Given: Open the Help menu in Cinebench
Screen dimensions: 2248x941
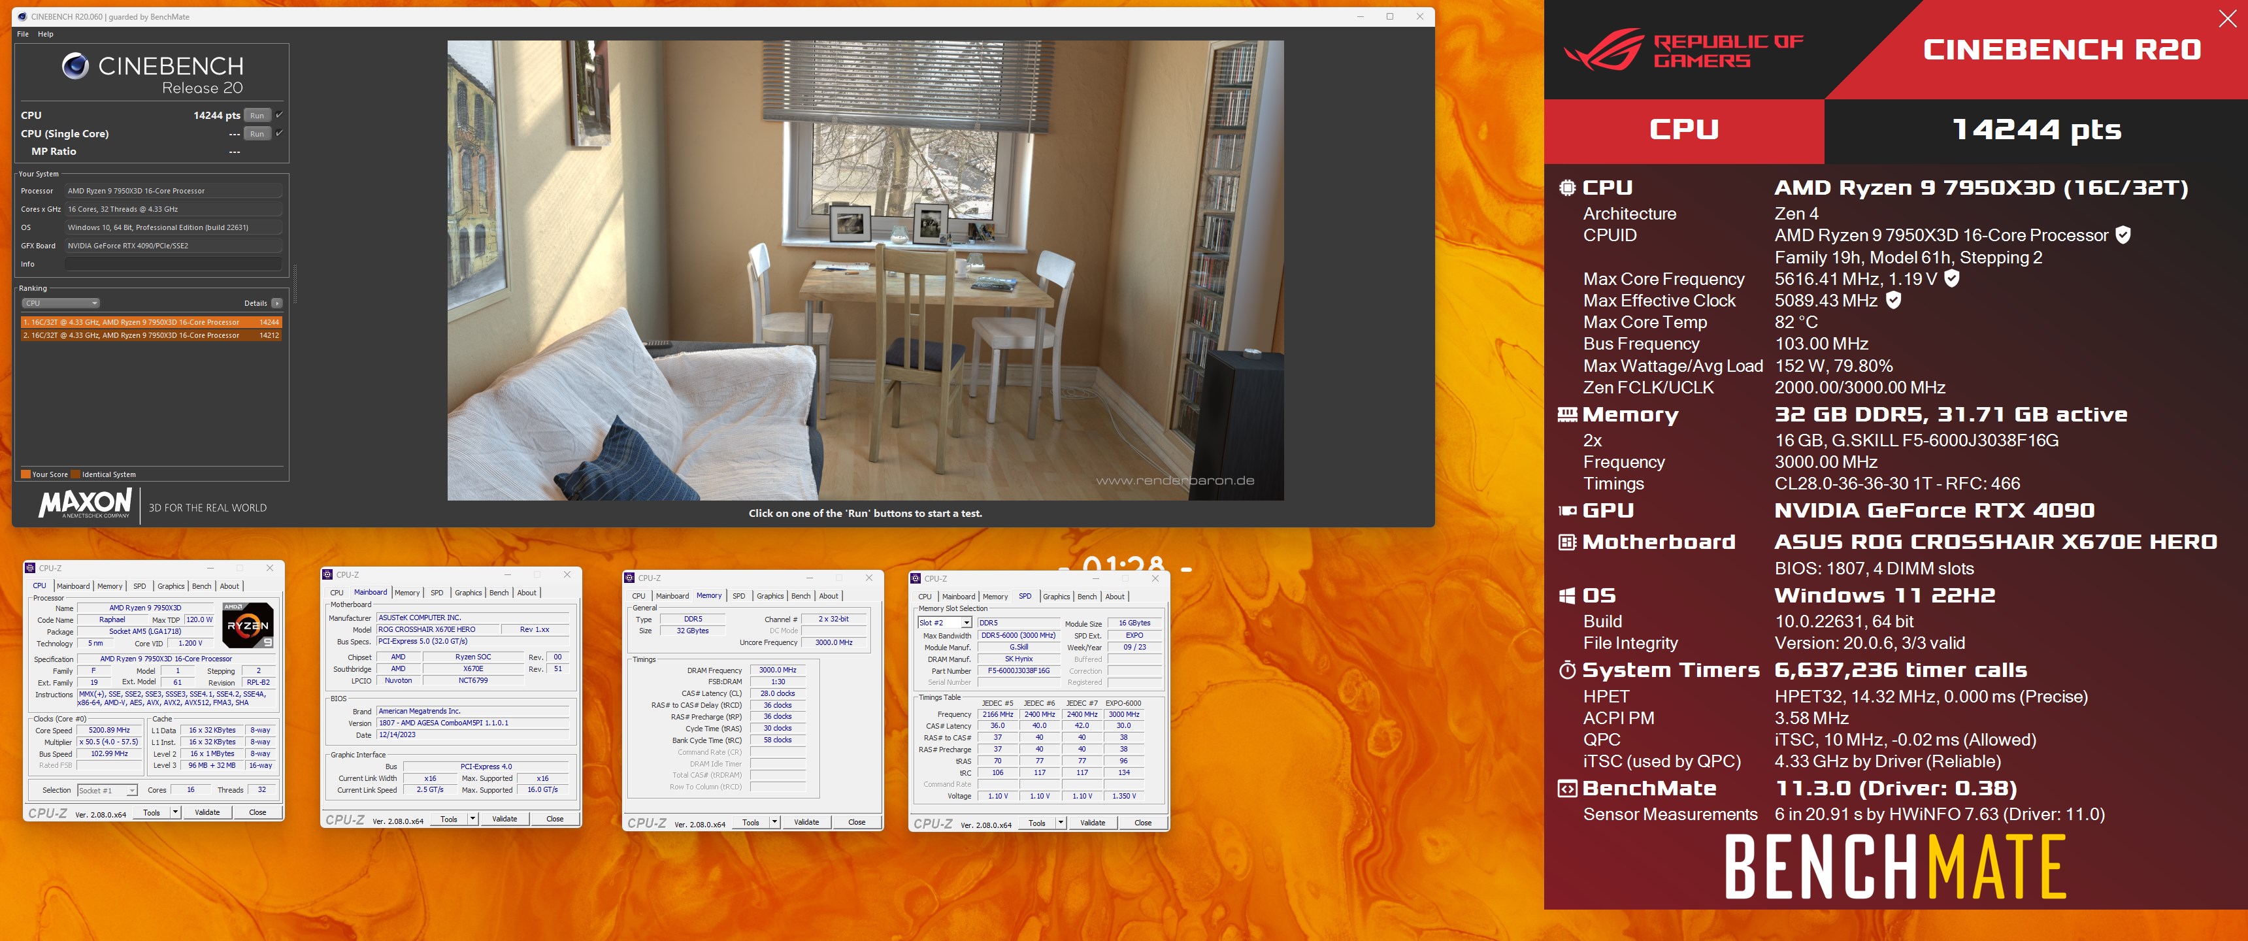Looking at the screenshot, I should (x=45, y=34).
